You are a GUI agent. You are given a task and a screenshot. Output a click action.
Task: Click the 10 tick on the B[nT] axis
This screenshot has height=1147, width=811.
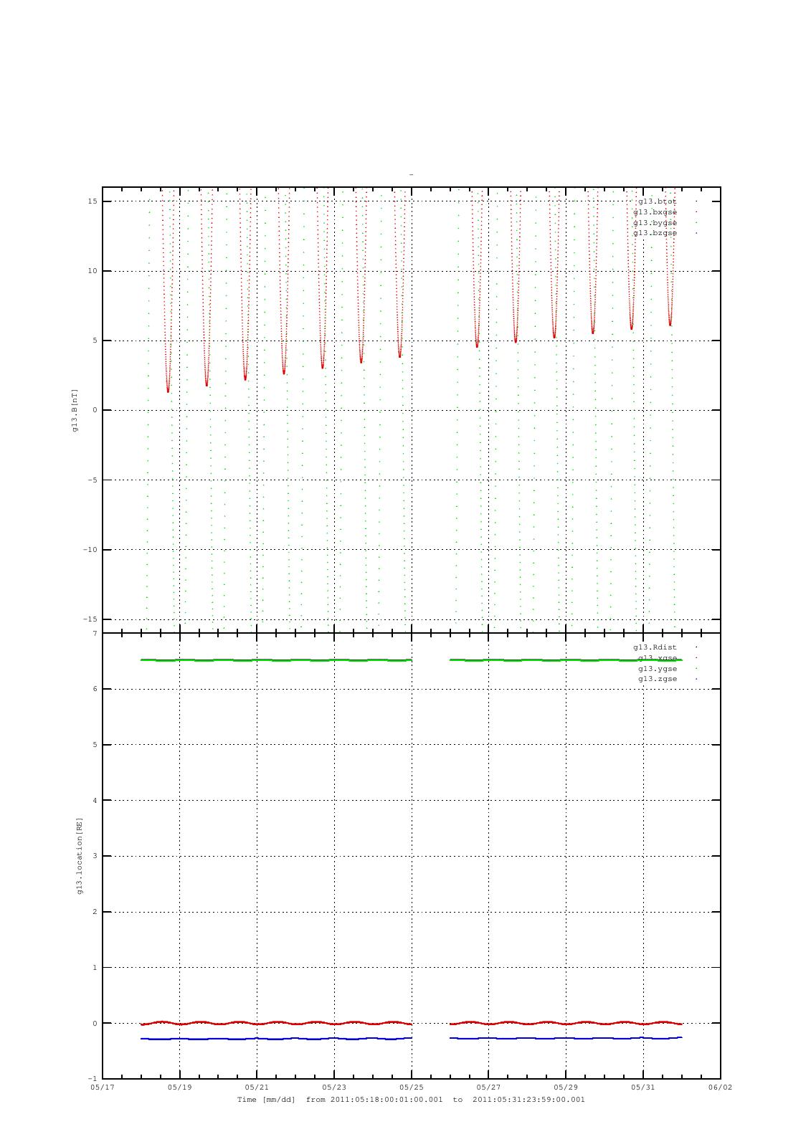coord(92,271)
